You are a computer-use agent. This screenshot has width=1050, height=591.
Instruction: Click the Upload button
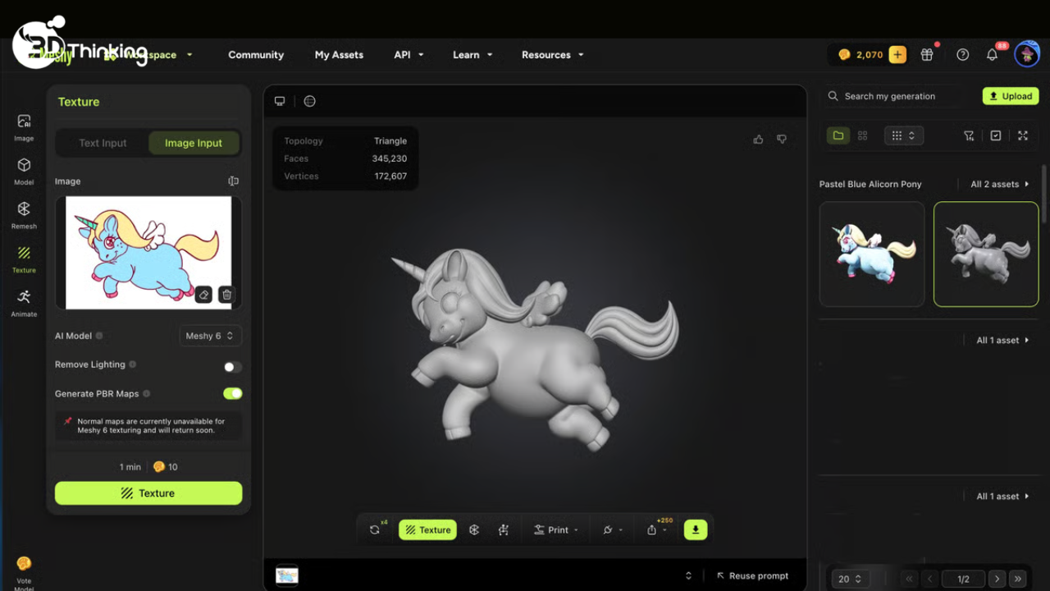[x=1010, y=96]
